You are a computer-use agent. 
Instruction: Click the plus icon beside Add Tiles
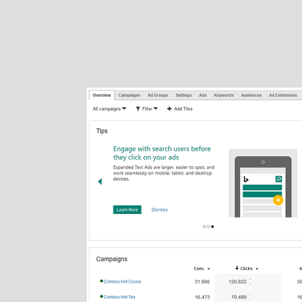(169, 109)
